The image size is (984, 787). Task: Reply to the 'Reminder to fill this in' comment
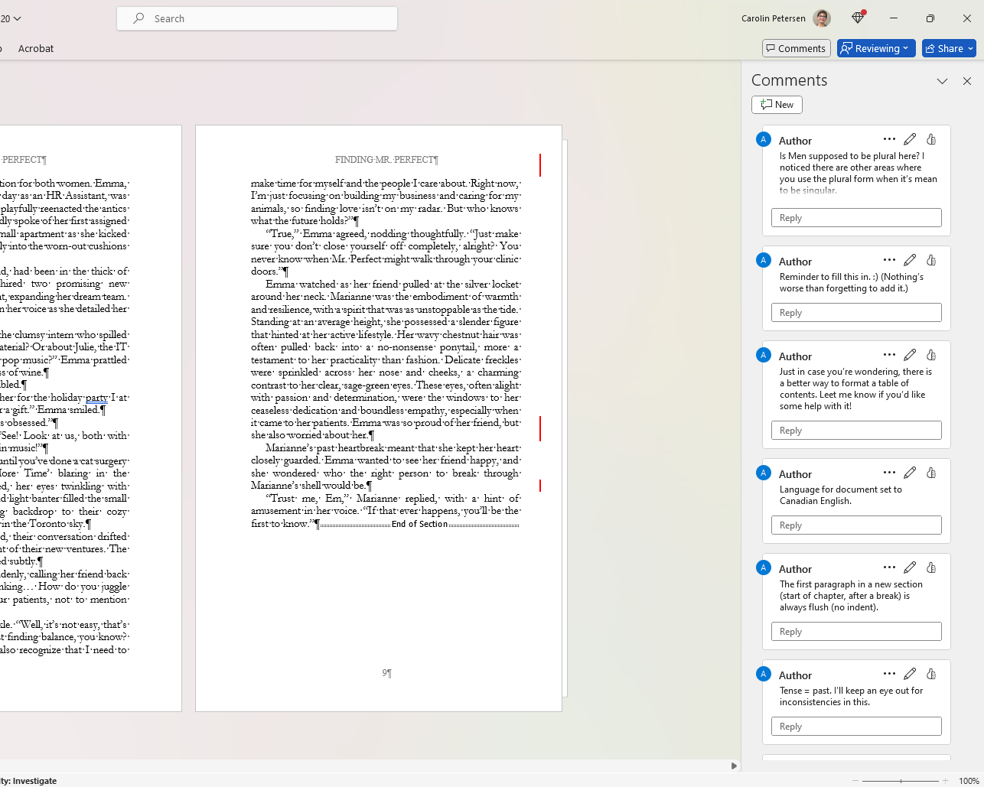pyautogui.click(x=856, y=313)
